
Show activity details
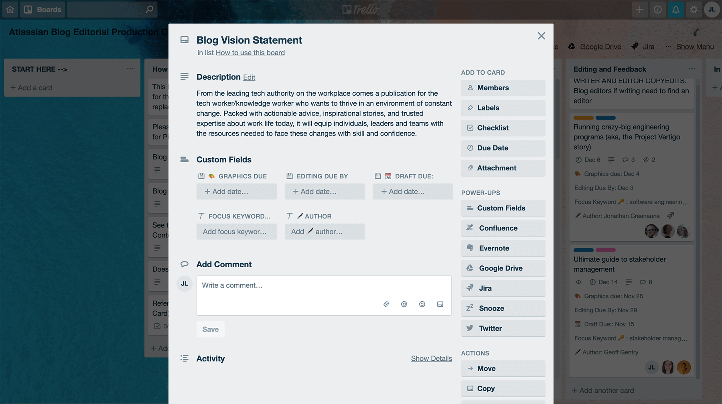point(432,359)
